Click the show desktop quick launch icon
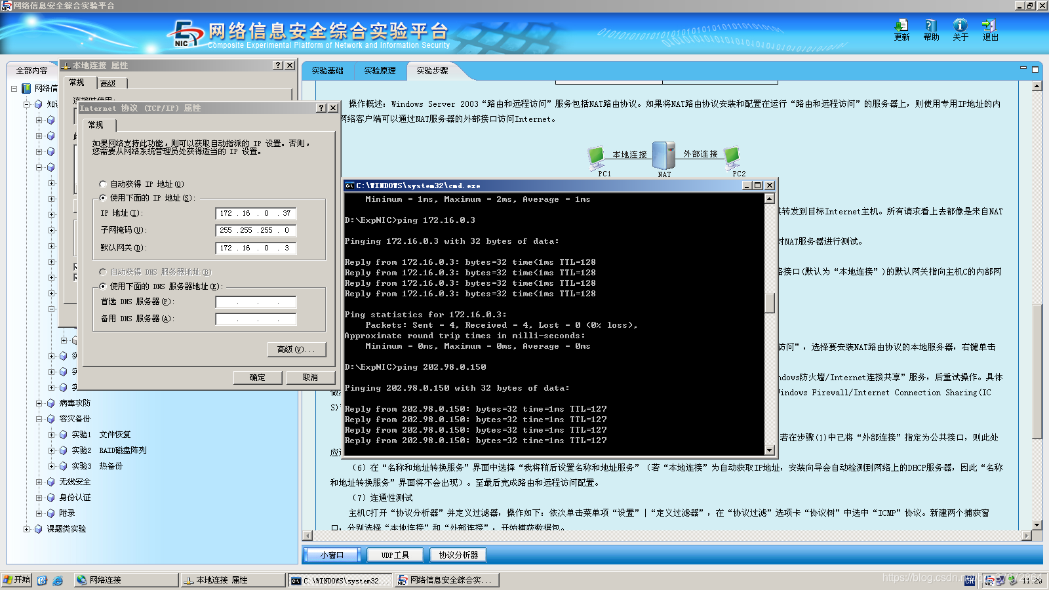The width and height of the screenshot is (1049, 590). pyautogui.click(x=42, y=580)
